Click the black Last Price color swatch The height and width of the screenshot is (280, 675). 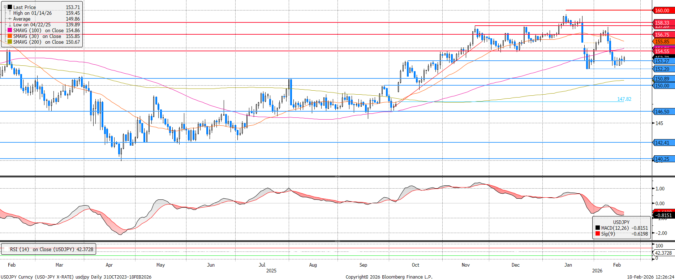(x=10, y=7)
